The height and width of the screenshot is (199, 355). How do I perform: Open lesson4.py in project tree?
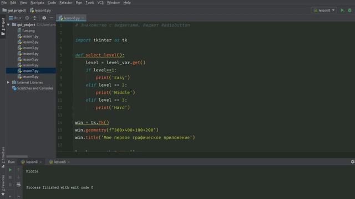[x=31, y=54]
